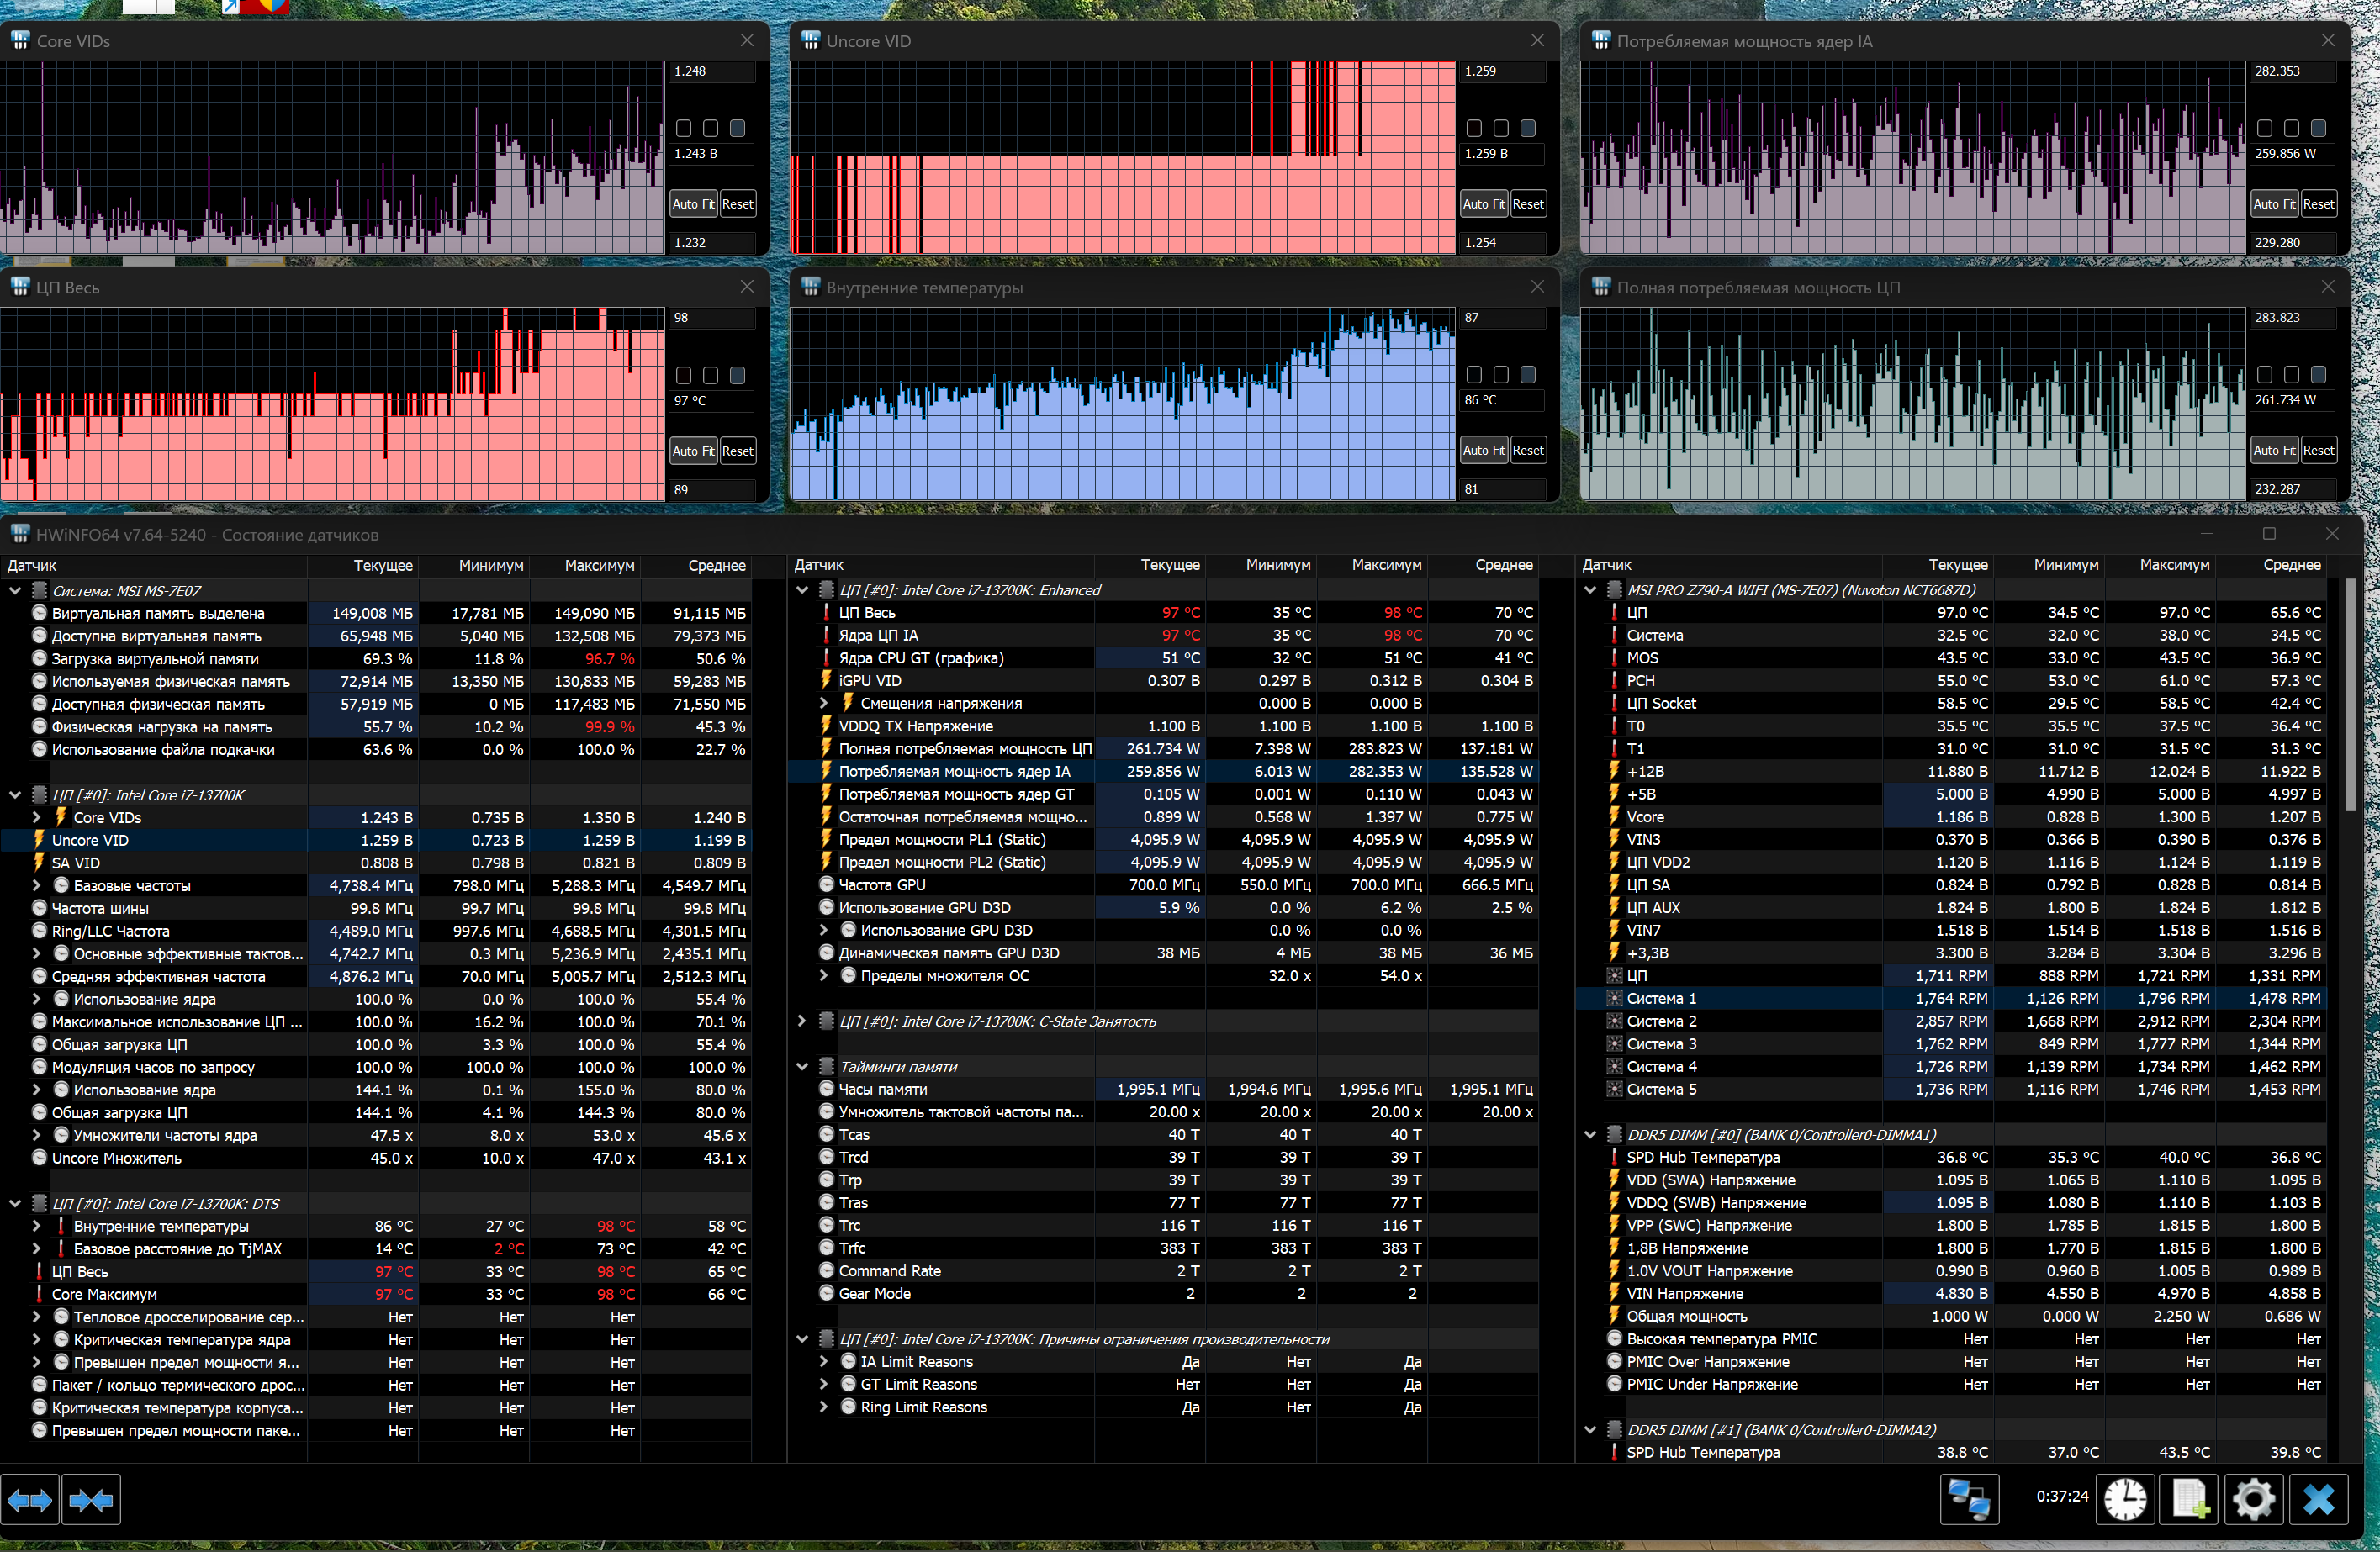Viewport: 2380px width, 1552px height.
Task: Click the blue X close-sensors icon
Action: pos(2318,1499)
